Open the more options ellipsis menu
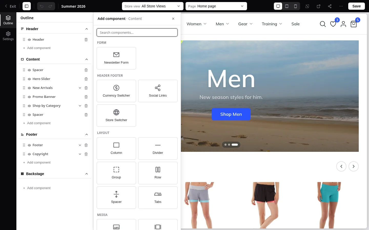Screen dimensions: 369x230 click(x=341, y=6)
